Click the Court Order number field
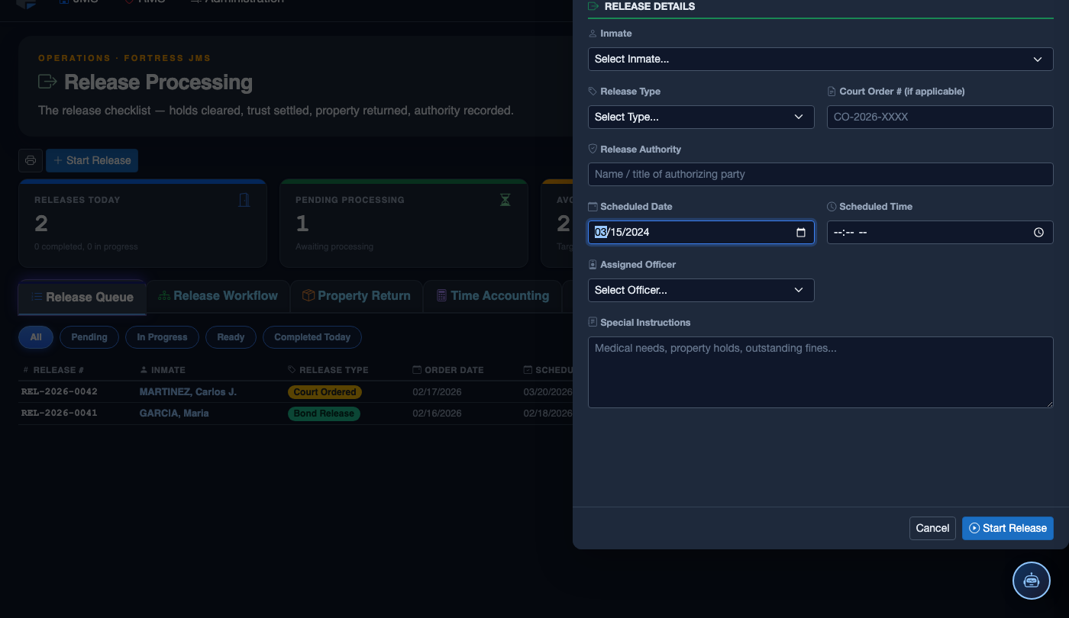 (x=940, y=117)
